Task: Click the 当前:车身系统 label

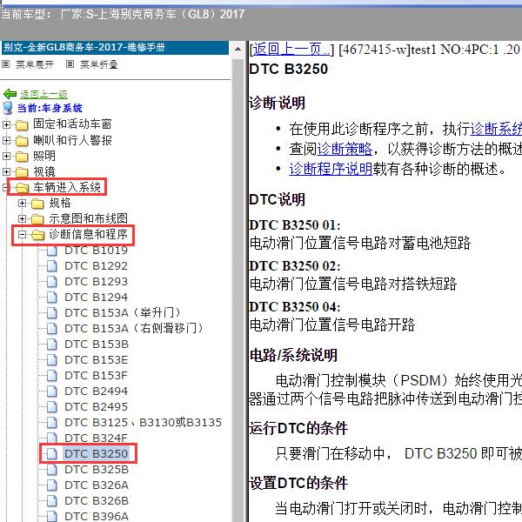Action: (x=50, y=108)
